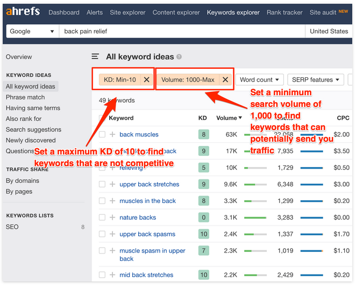Click the hamburger menu icon beside All keyword ideas
The width and height of the screenshot is (356, 289).
click(95, 56)
